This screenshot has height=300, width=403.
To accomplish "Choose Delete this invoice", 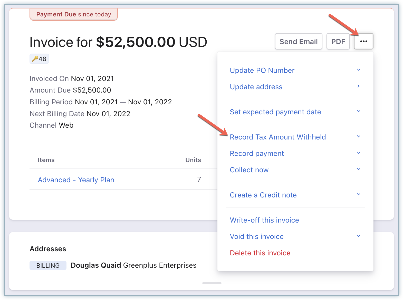I will (260, 253).
